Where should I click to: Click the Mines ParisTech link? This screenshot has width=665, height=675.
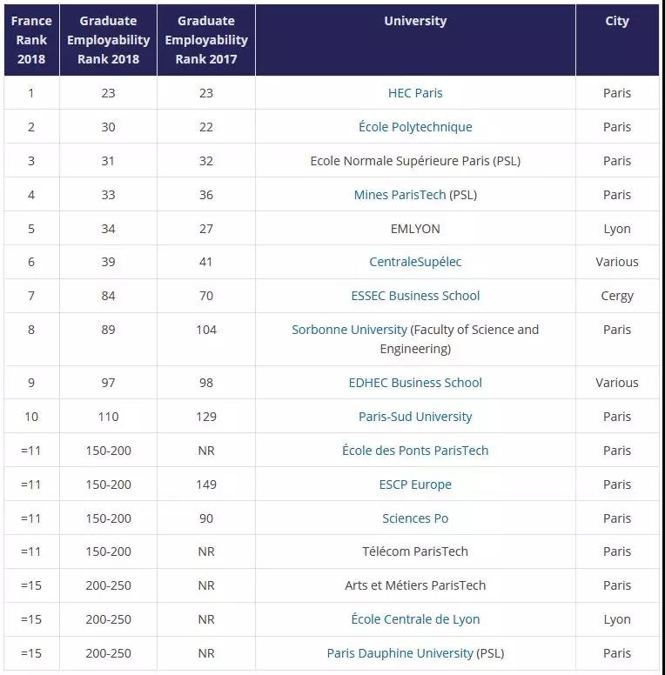pyautogui.click(x=400, y=195)
